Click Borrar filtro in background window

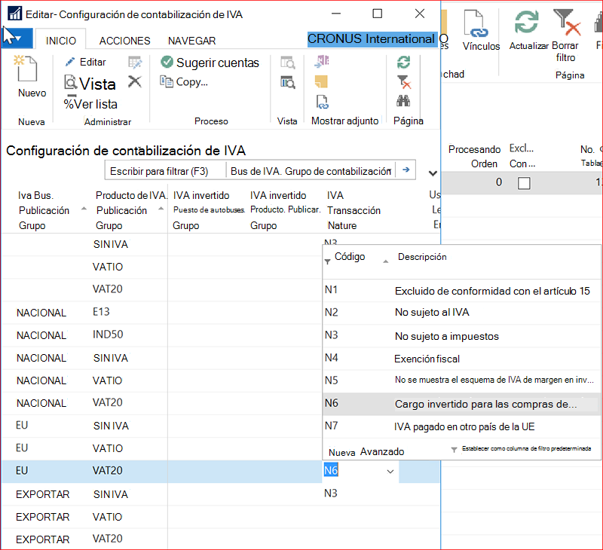coord(565,35)
